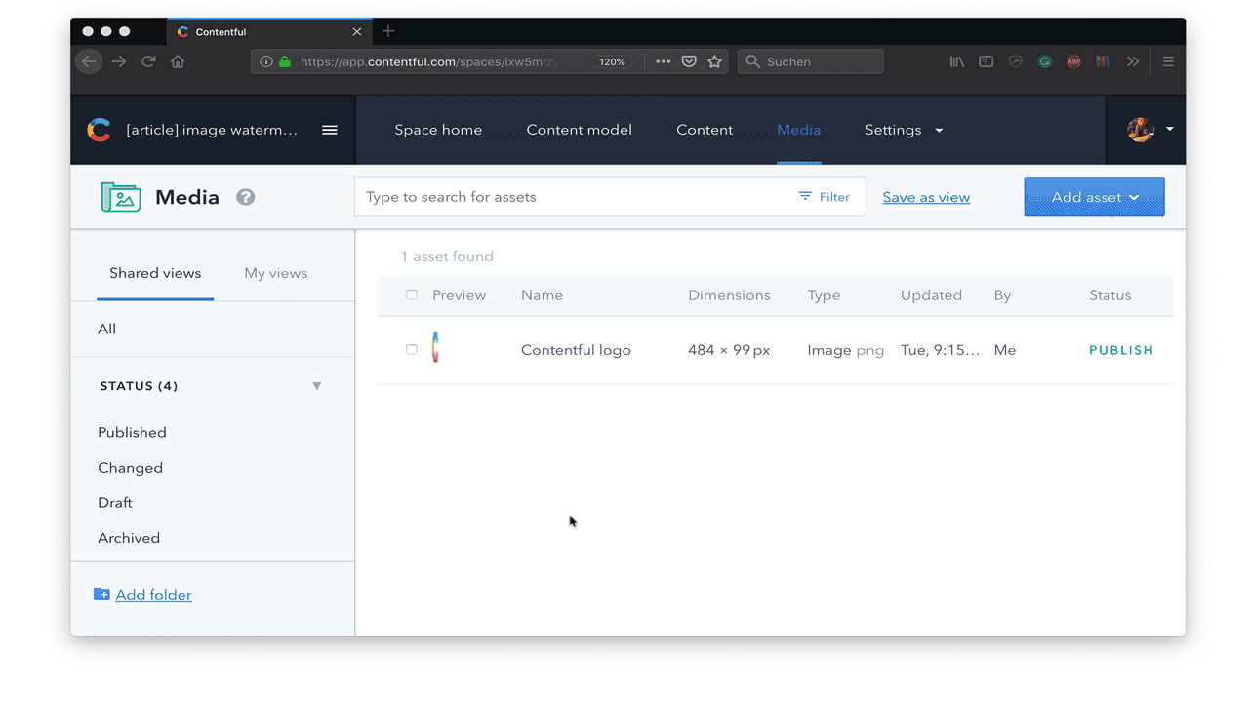Switch to the My views tab
The width and height of the screenshot is (1249, 702).
(276, 273)
